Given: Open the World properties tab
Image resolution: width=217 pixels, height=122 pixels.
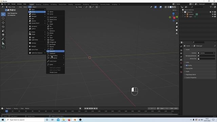Looking at the screenshot, I should 181,63.
